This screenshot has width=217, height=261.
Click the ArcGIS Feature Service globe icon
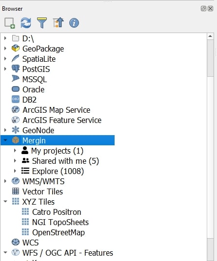[x=16, y=120]
